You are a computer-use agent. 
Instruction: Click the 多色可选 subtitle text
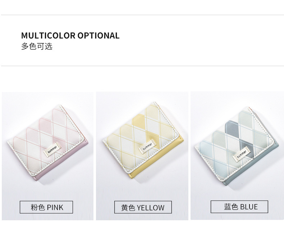[x=37, y=46]
